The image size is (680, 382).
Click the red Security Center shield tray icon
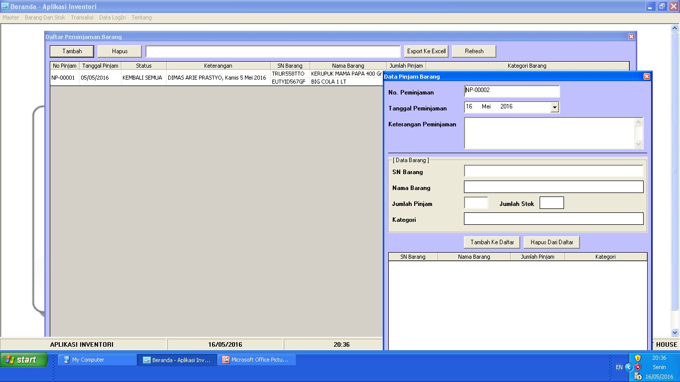pos(638,367)
